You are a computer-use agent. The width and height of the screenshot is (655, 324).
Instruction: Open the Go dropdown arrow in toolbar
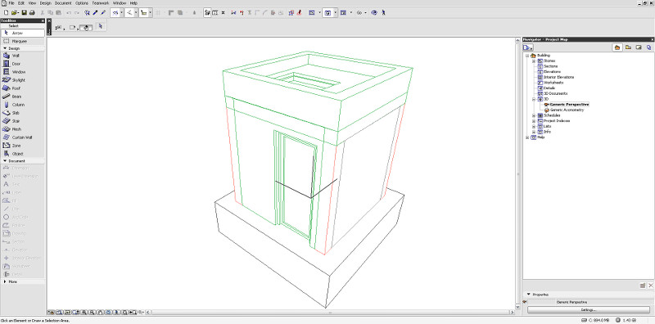tap(366, 12)
